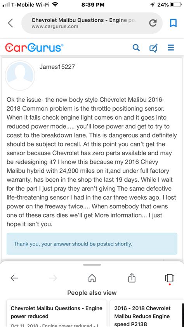This screenshot has width=184, height=327.
Task: Tap the bottom sheet grab handle
Action: click(92, 265)
